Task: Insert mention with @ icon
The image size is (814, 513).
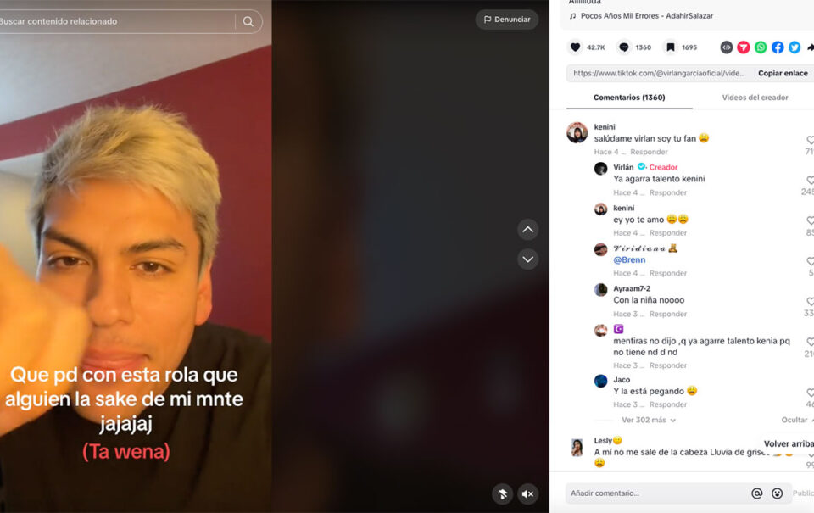Action: [x=757, y=493]
